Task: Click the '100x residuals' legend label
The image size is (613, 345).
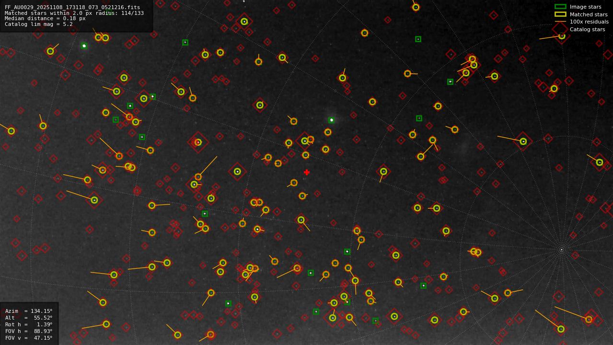Action: pyautogui.click(x=589, y=22)
